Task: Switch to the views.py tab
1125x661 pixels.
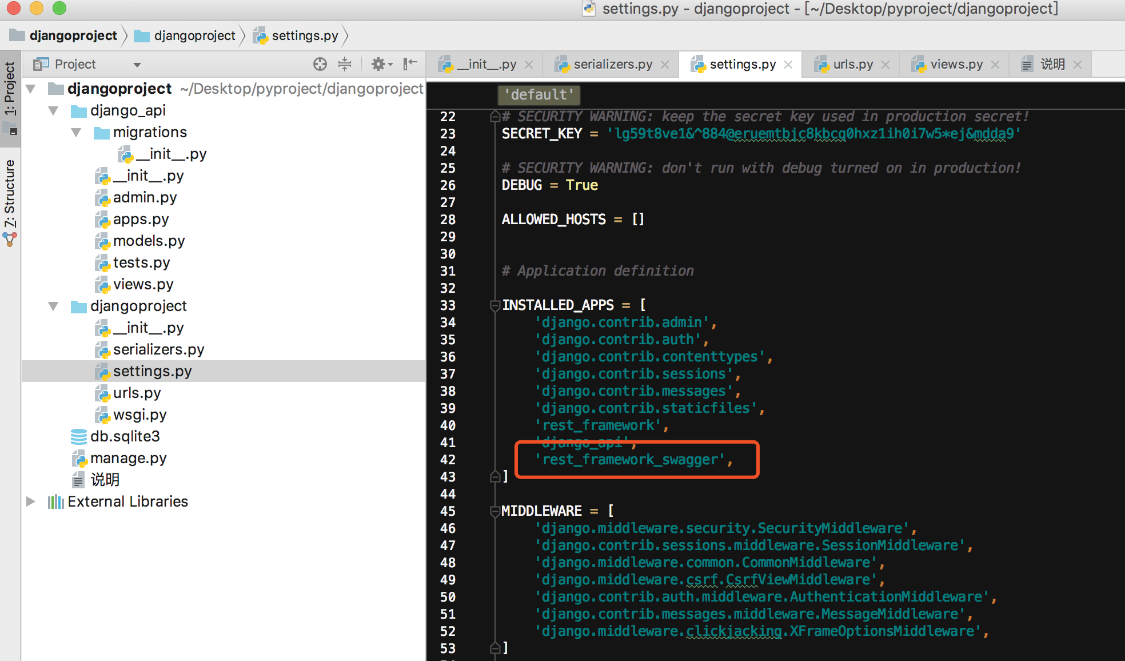Action: 956,65
